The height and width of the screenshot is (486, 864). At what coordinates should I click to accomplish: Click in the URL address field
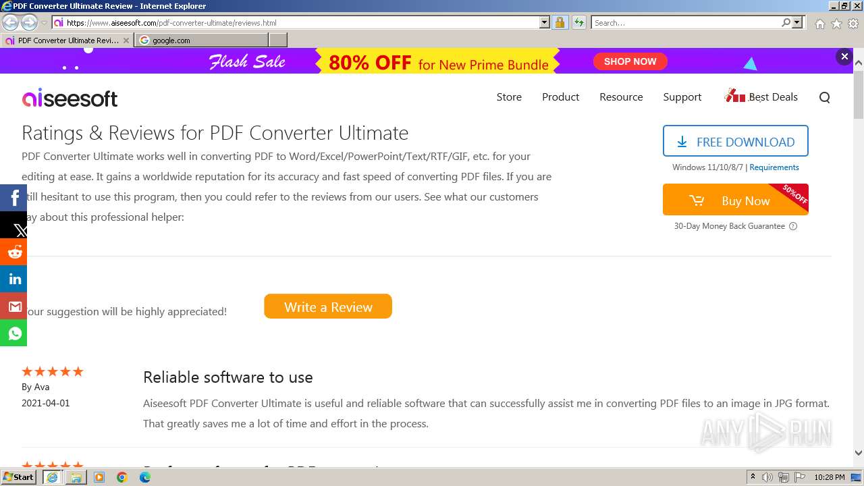[x=302, y=22]
